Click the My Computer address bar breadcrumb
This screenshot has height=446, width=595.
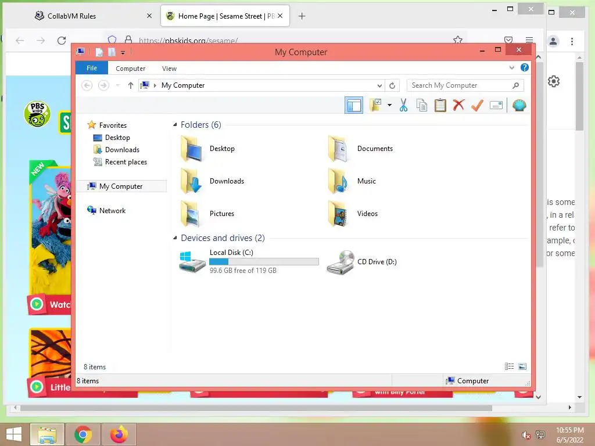pos(183,85)
